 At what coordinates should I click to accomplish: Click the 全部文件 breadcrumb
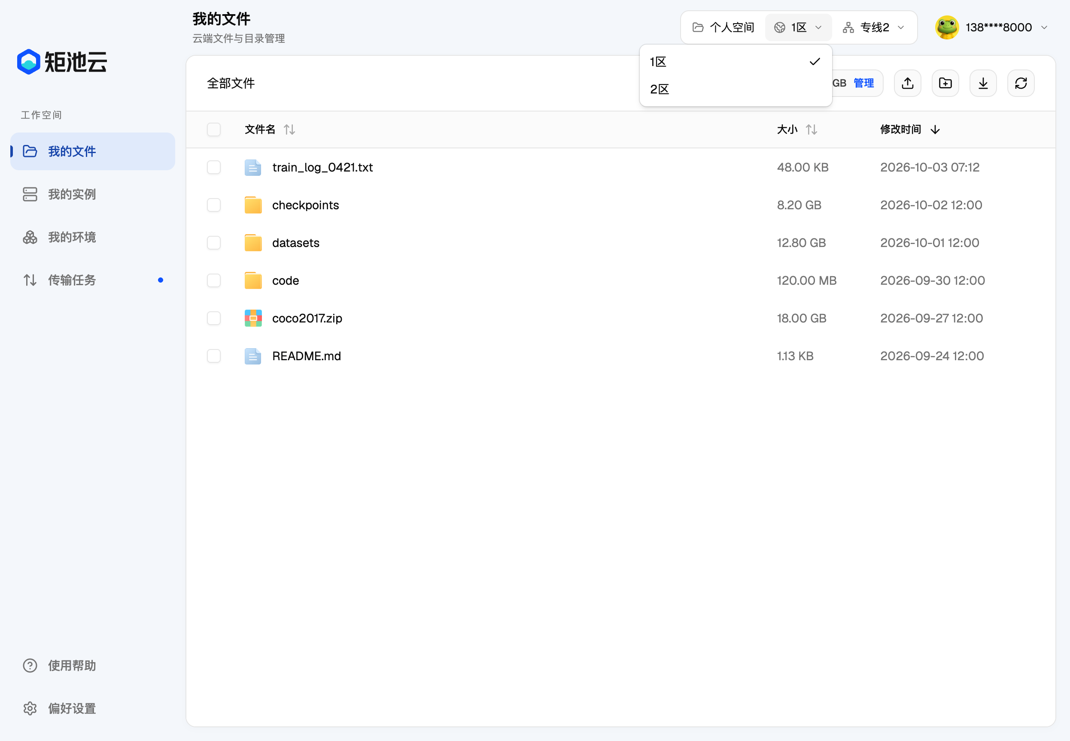pos(231,83)
